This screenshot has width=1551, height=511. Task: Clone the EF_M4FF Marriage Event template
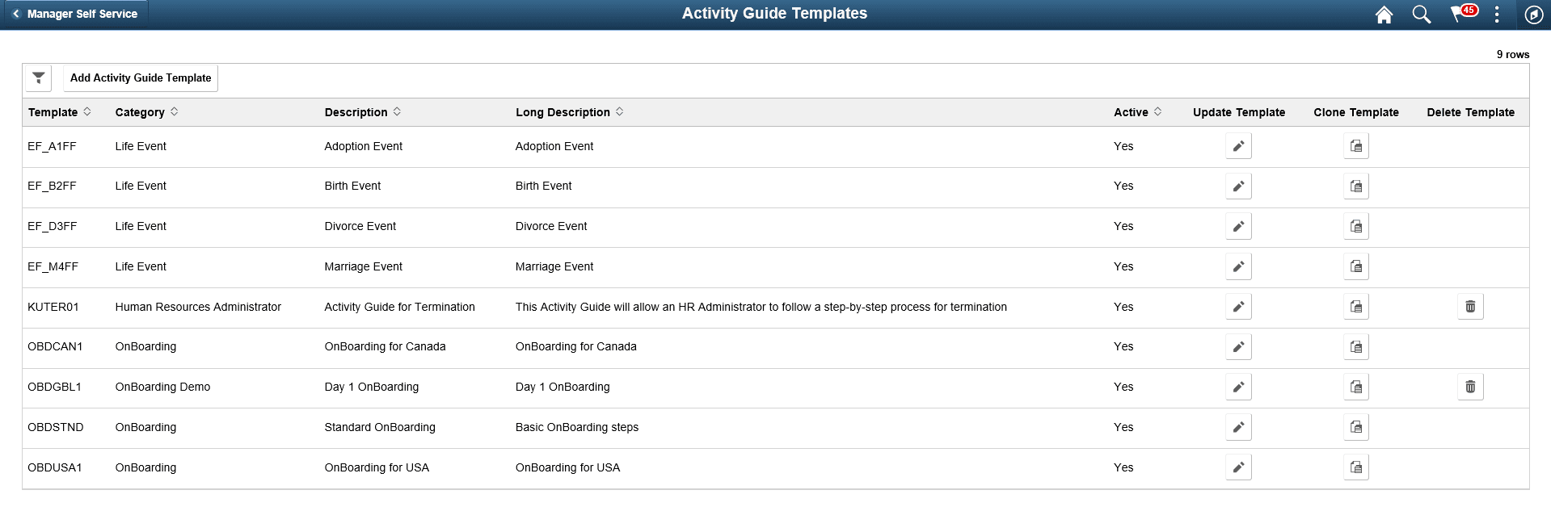[1355, 266]
